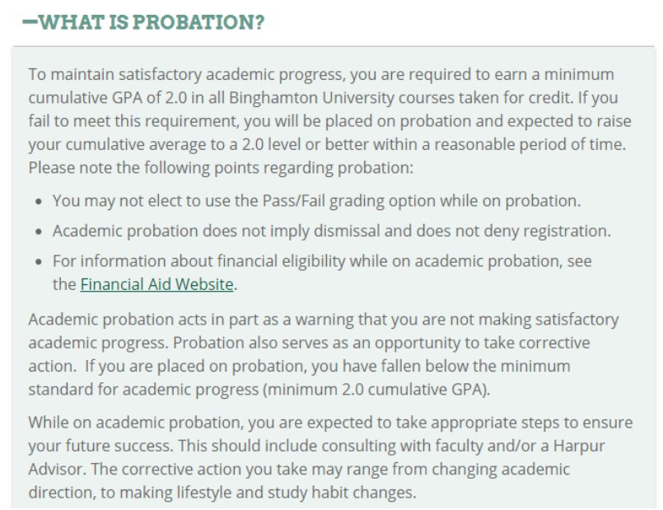Select the bullet about dismissal and registration
This screenshot has height=510, width=663.
click(x=331, y=231)
